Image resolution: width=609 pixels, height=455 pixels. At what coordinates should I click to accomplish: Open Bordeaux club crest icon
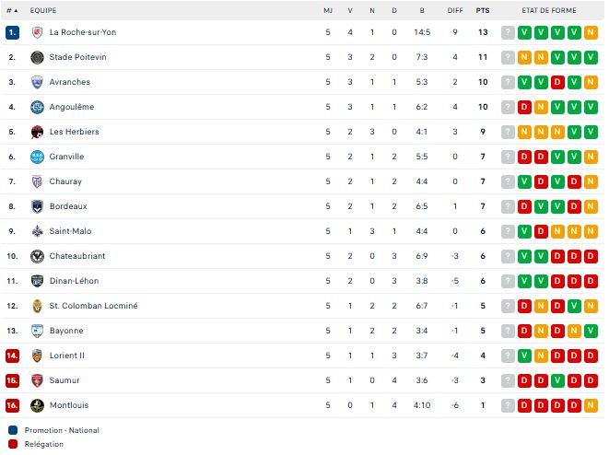pos(37,206)
